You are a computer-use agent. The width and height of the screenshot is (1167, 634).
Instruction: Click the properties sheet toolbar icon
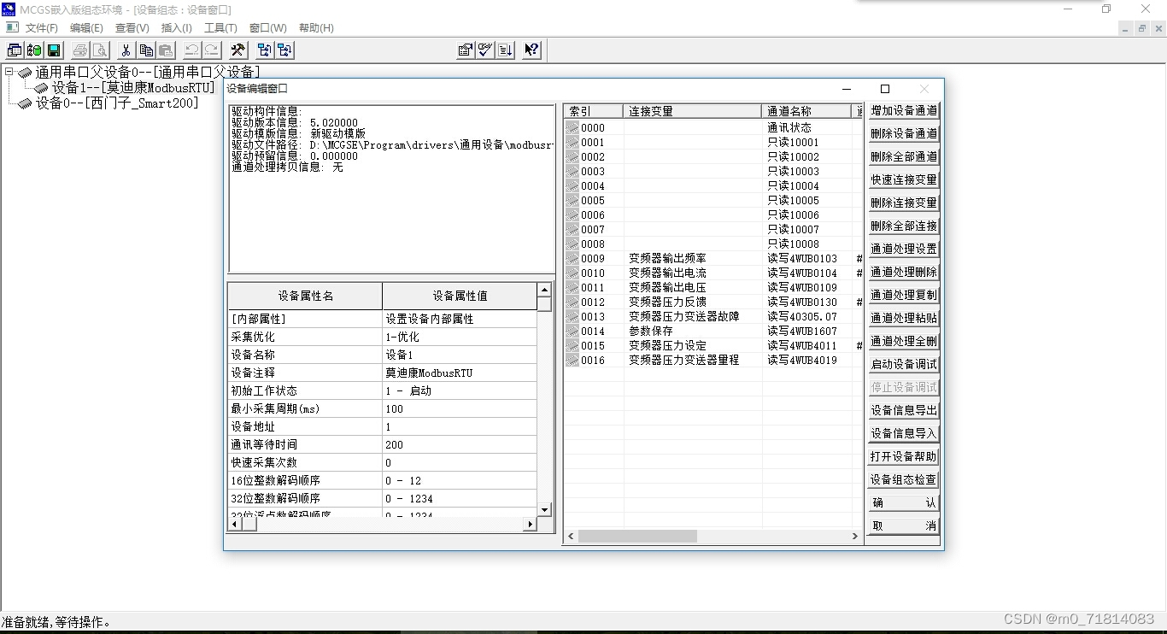(466, 50)
